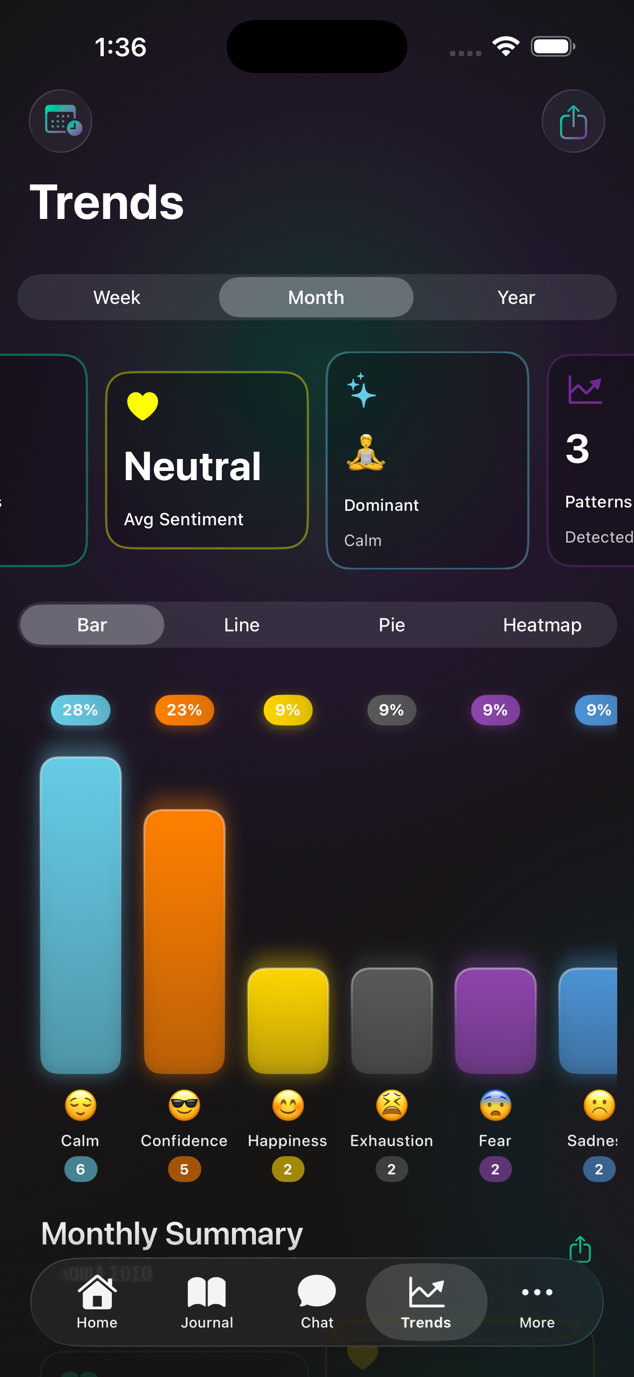The height and width of the screenshot is (1377, 634).
Task: Select the Month time range
Action: pyautogui.click(x=316, y=297)
